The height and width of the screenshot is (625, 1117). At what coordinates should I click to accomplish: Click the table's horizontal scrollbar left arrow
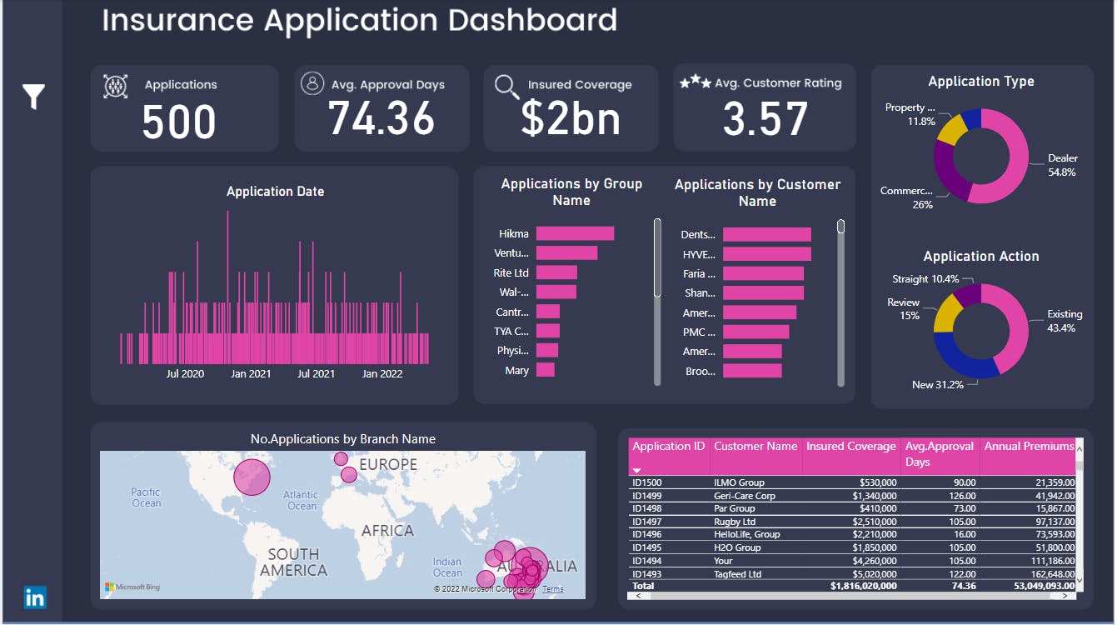click(638, 596)
